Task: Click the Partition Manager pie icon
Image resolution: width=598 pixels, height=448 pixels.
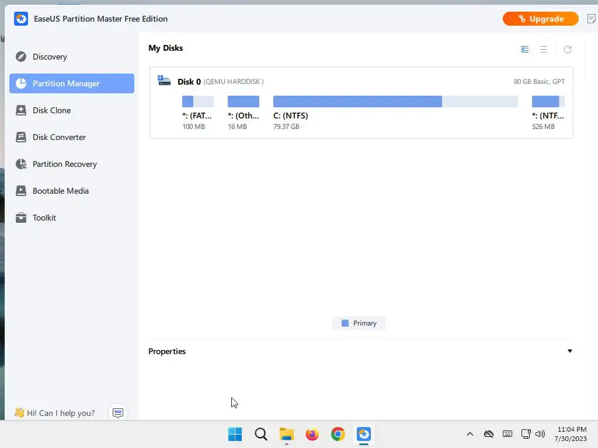Action: point(21,83)
